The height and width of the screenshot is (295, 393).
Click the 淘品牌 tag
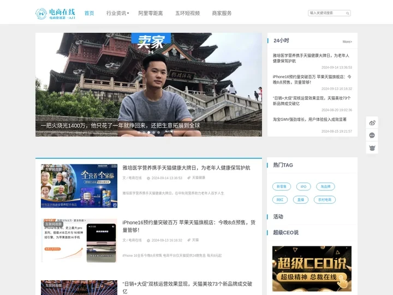pos(325,187)
